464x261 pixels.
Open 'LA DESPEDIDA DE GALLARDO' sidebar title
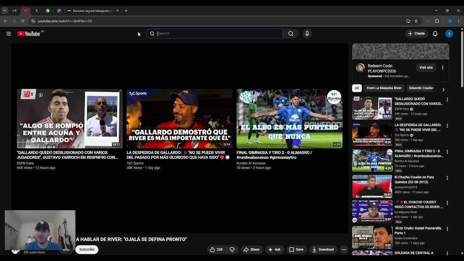coord(418,128)
